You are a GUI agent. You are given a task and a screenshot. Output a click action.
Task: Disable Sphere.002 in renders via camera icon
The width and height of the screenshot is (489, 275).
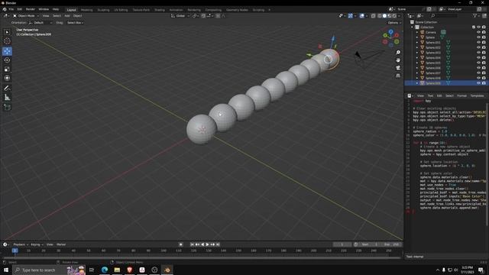click(484, 47)
